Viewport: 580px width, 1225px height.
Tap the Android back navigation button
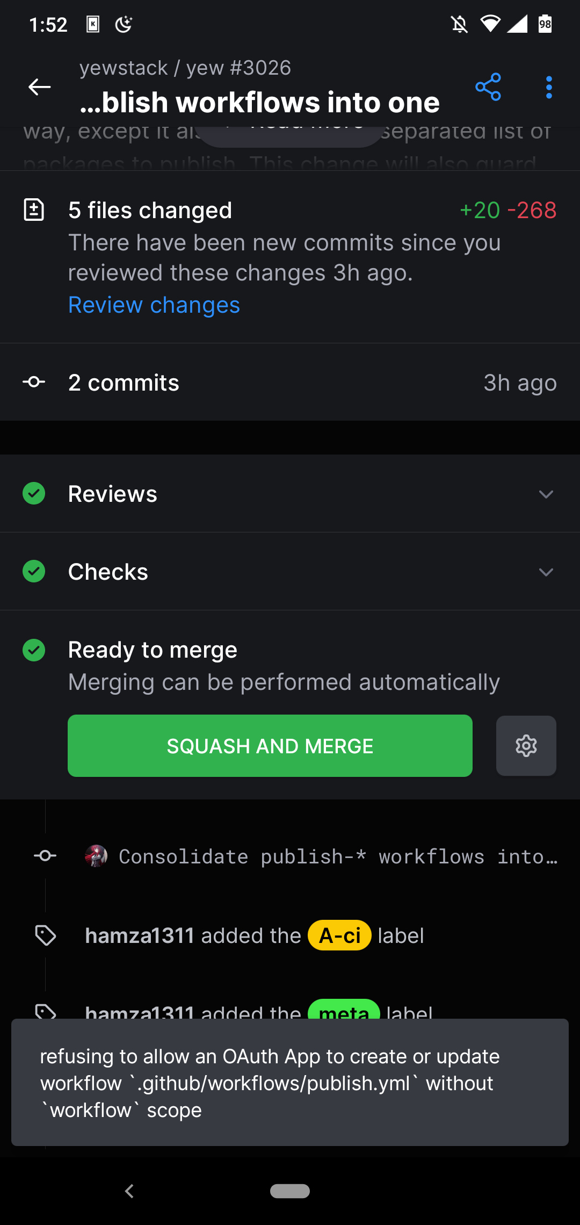129,1191
